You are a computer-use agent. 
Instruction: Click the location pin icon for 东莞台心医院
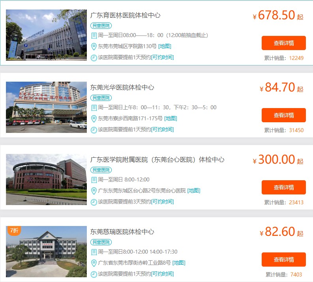[94, 191]
